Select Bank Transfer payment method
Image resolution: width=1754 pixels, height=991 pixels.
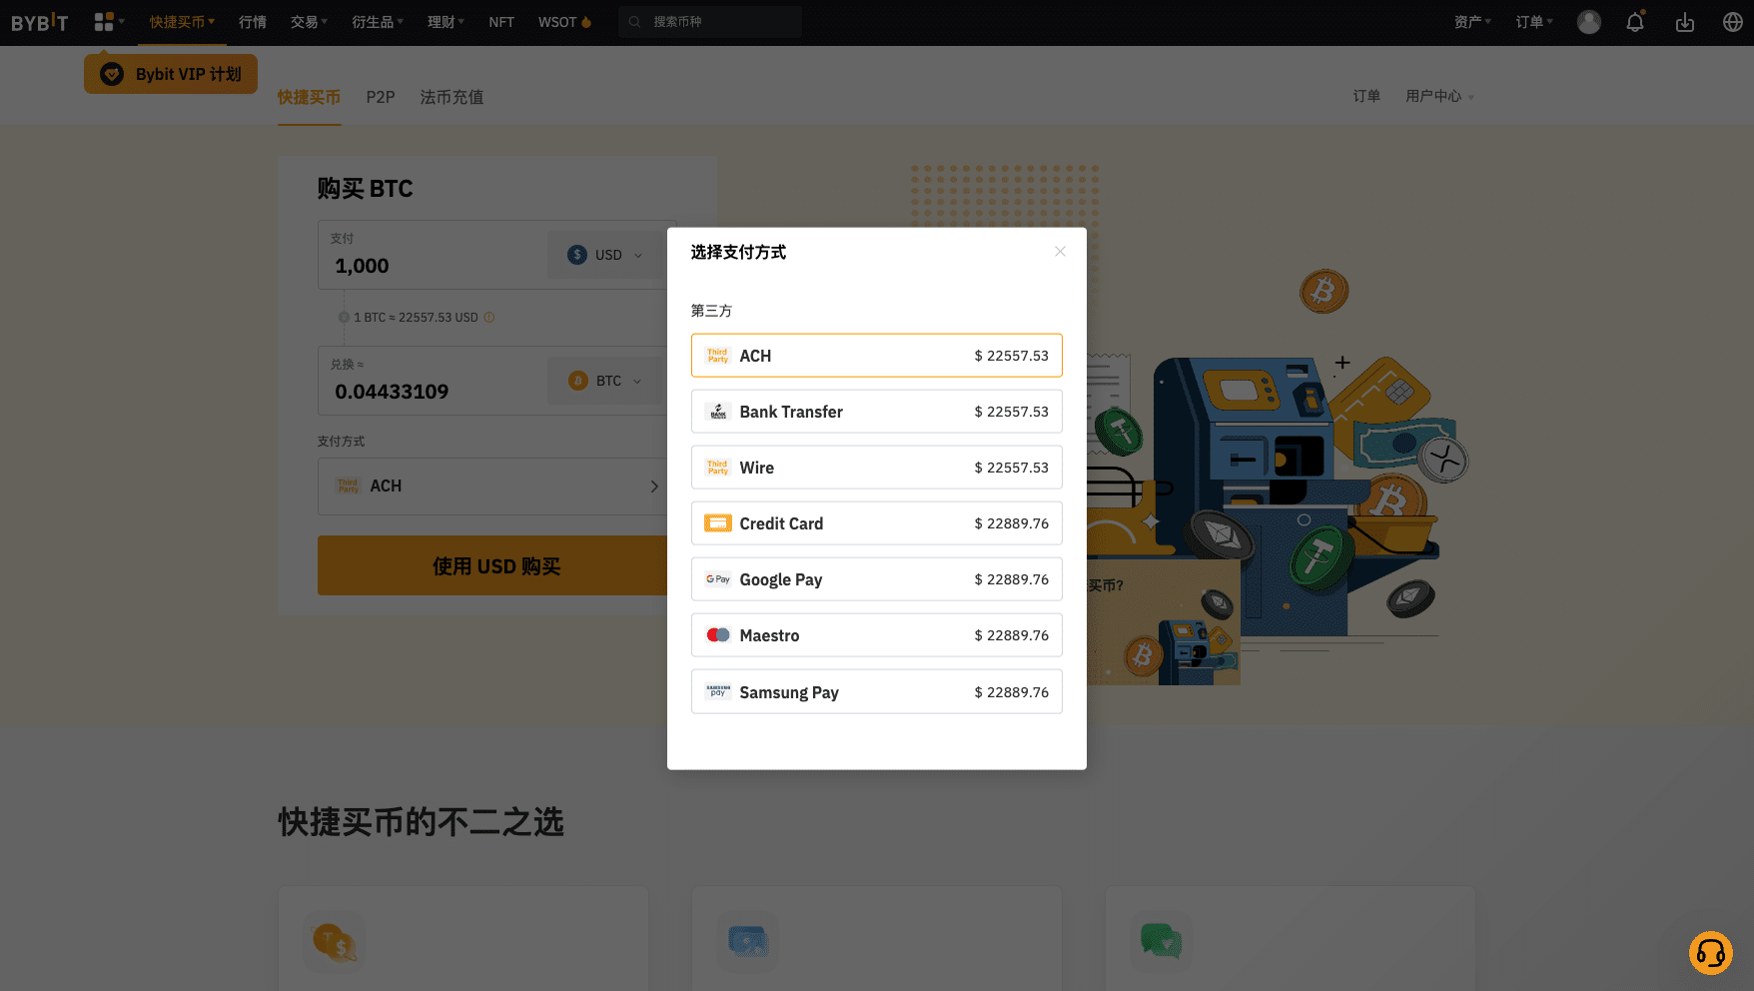click(876, 412)
